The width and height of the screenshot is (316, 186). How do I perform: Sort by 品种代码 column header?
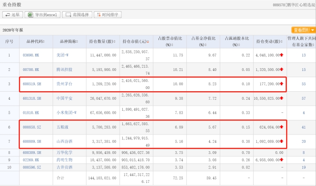pyautogui.click(x=36, y=42)
